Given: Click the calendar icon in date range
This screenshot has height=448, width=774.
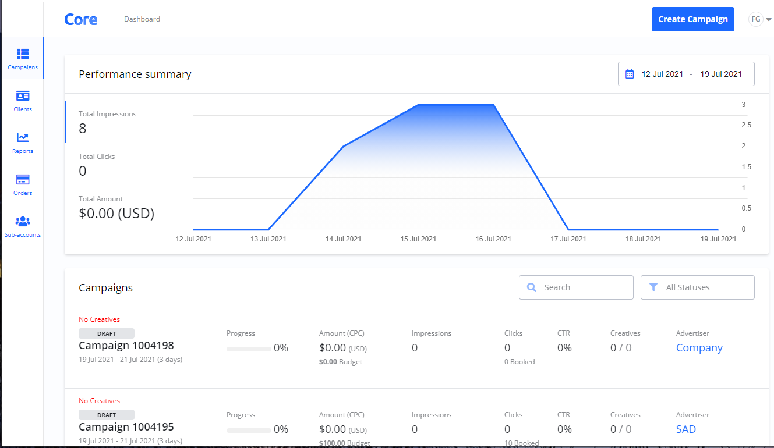Looking at the screenshot, I should (630, 74).
